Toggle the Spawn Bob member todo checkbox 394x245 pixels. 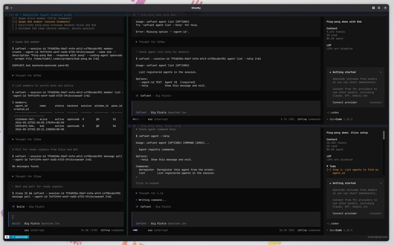(x=14, y=22)
